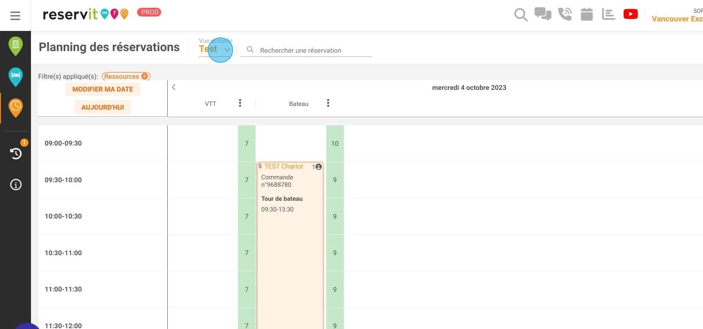The width and height of the screenshot is (703, 329).
Task: Click the AUJOURD'HUI button
Action: point(103,107)
